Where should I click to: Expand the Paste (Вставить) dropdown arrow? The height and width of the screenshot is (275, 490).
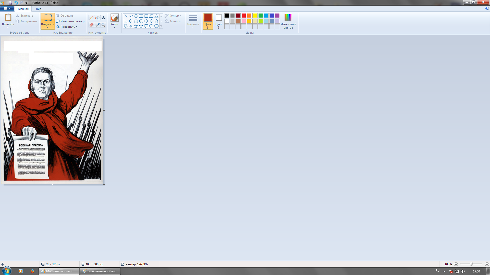(8, 27)
